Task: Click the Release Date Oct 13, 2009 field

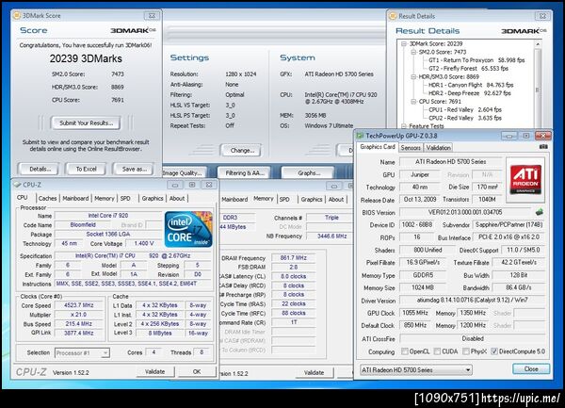Action: [420, 200]
